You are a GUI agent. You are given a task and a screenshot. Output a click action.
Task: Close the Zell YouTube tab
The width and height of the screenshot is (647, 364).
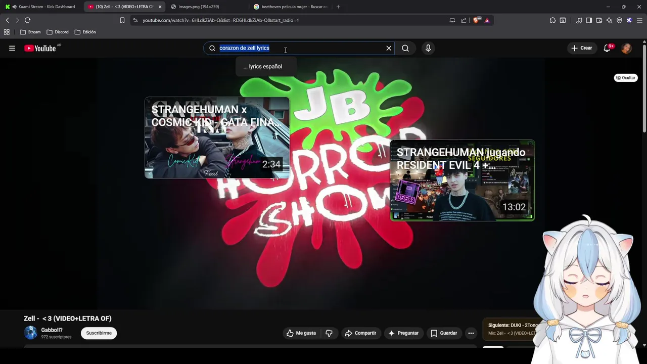coord(160,7)
